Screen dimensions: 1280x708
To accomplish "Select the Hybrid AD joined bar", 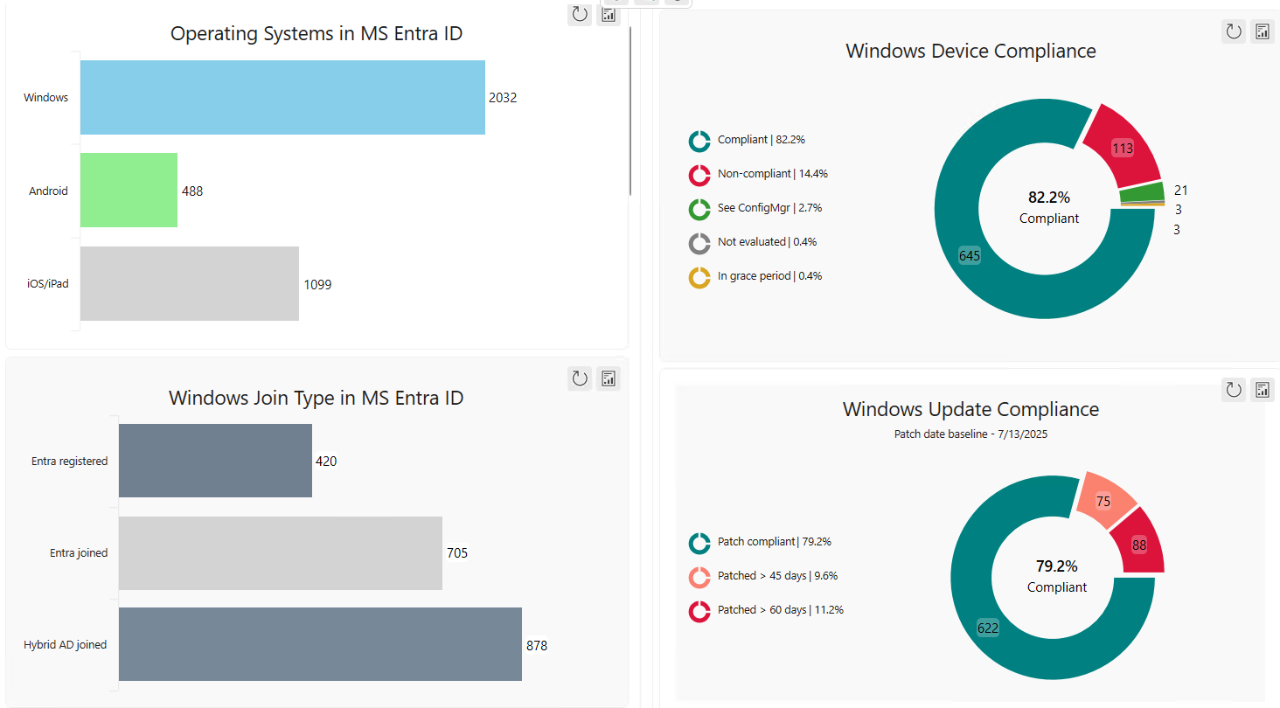I will [x=320, y=645].
